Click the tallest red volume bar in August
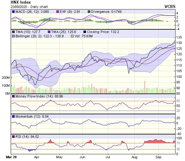 [x=145, y=87]
